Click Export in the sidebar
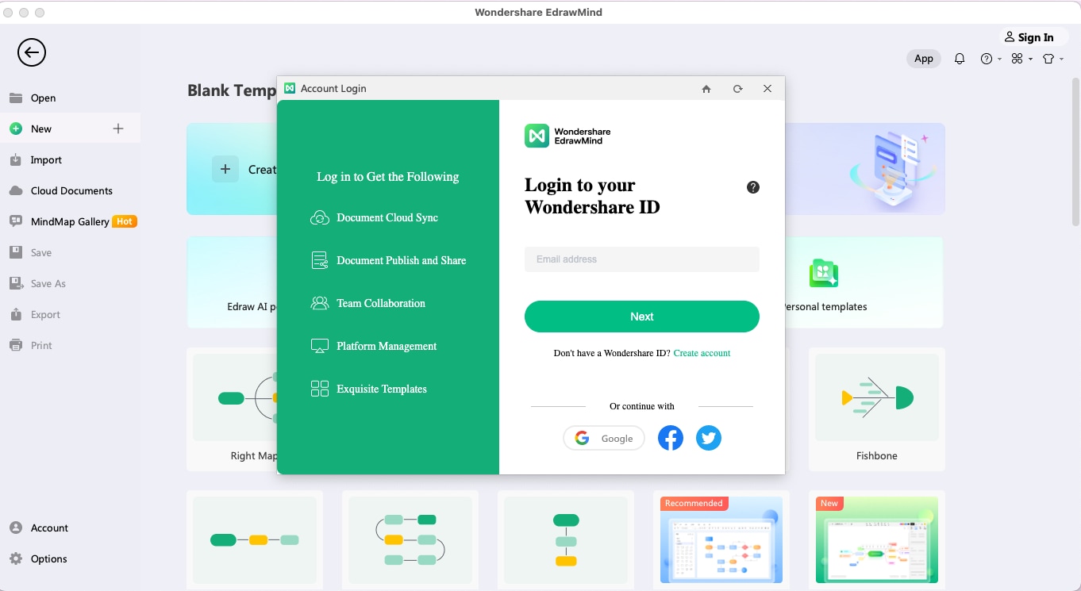1081x591 pixels. point(45,315)
